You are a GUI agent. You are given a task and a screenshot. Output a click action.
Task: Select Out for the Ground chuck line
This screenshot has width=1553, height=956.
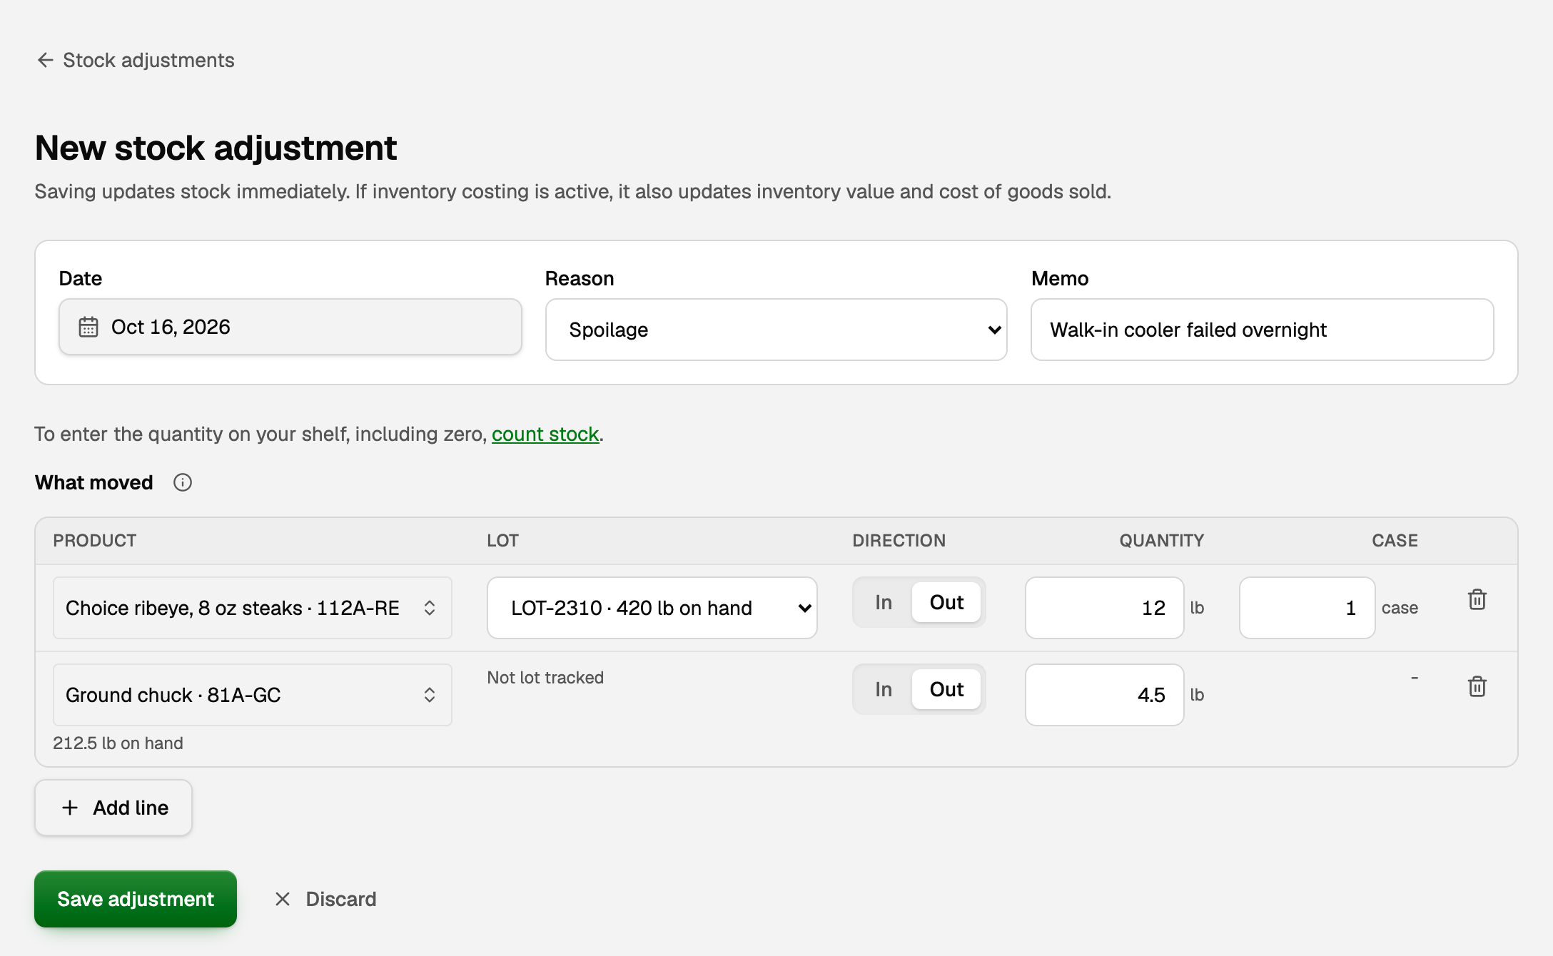[946, 689]
